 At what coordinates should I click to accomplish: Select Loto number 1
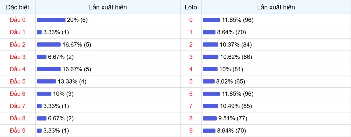(x=191, y=32)
